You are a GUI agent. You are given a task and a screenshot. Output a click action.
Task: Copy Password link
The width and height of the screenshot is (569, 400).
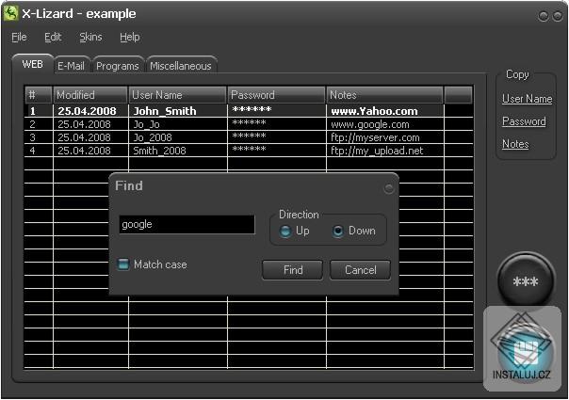(x=524, y=121)
